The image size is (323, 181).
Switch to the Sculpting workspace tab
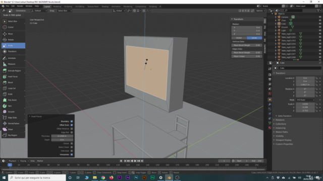tap(68, 7)
